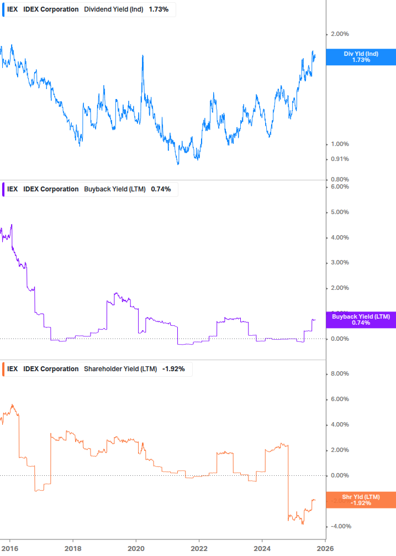Select the blue Div Yld (Ind) 1.73% tag
This screenshot has height=556, width=396.
click(x=361, y=57)
